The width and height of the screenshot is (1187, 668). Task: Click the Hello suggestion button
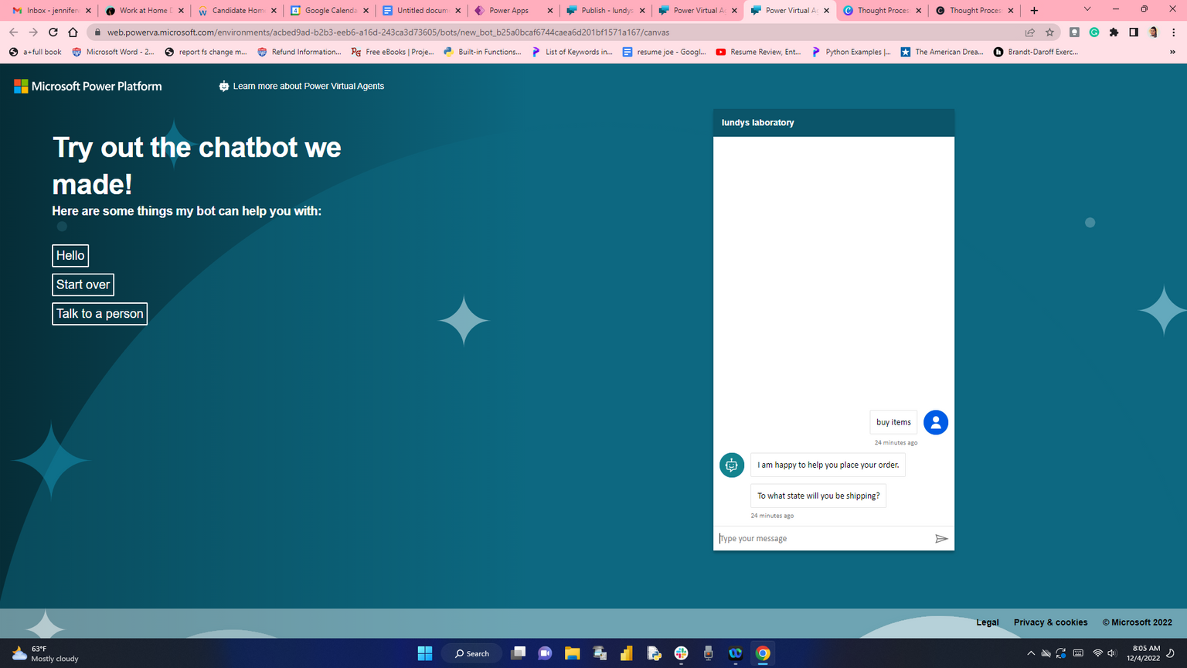pyautogui.click(x=70, y=255)
